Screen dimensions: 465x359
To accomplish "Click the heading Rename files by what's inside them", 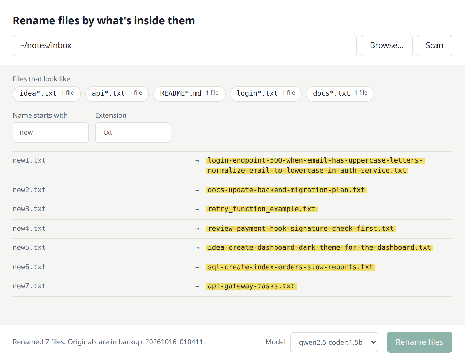I will point(104,21).
